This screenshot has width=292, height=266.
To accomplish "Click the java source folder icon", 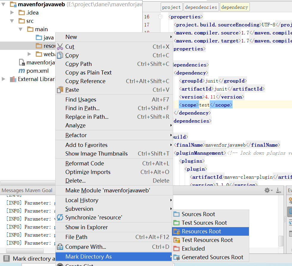I will click(39, 38).
